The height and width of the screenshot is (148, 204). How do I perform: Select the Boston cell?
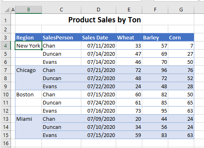coord(28,94)
